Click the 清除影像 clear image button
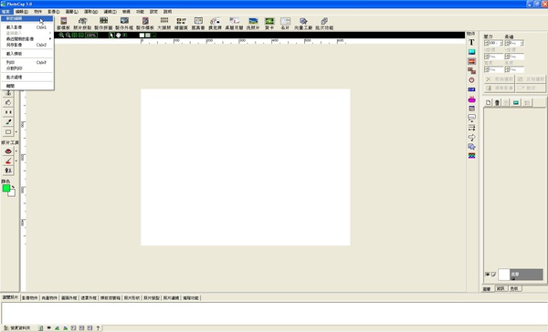Viewport: 548px width, 332px height. [x=500, y=88]
